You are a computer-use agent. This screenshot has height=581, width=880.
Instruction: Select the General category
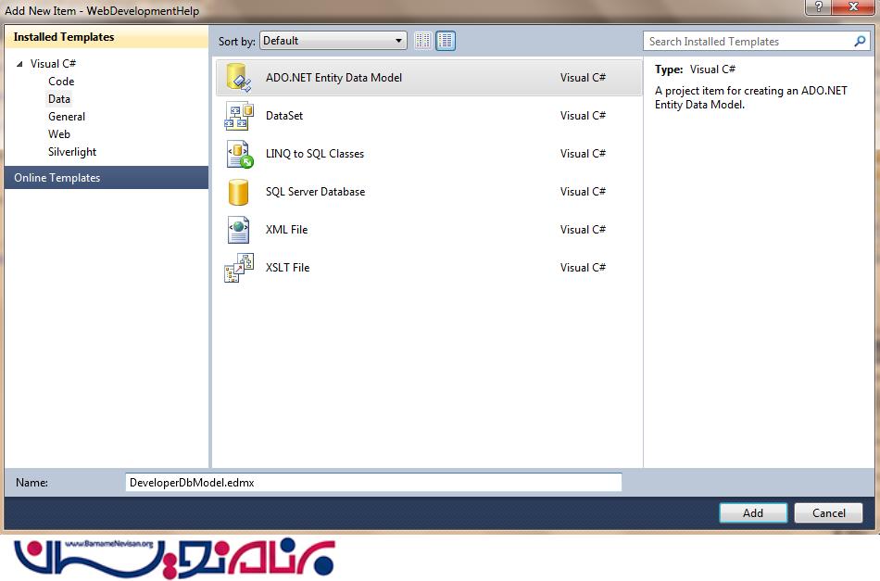pos(66,117)
